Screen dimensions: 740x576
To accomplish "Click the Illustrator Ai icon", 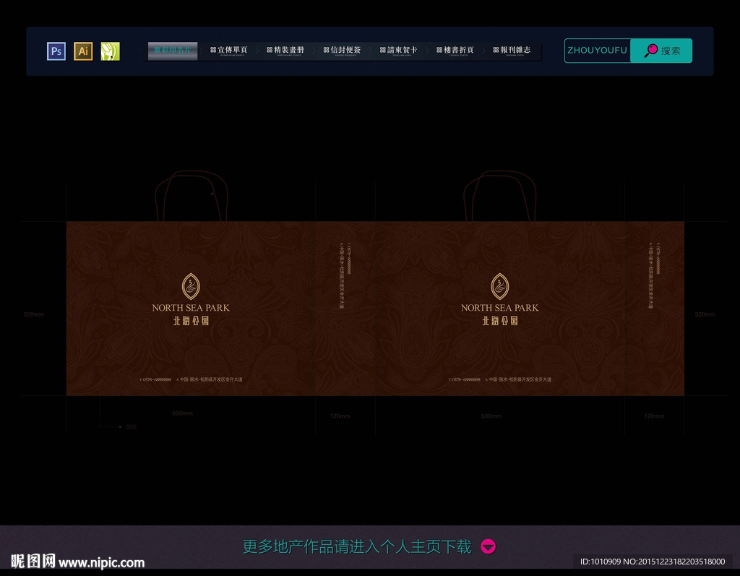I will [83, 51].
